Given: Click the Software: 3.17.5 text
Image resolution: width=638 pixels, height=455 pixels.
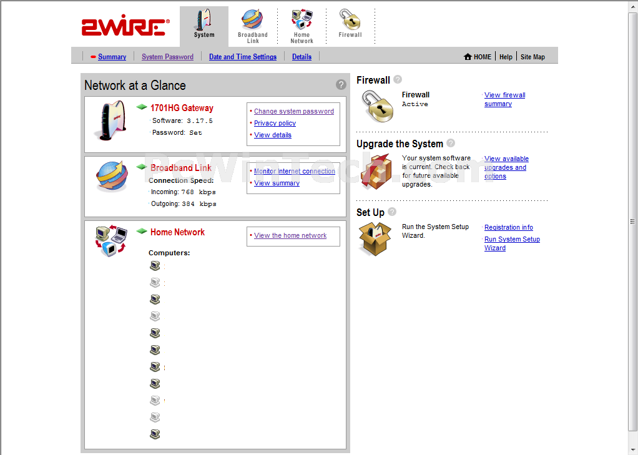Looking at the screenshot, I should click(x=182, y=120).
